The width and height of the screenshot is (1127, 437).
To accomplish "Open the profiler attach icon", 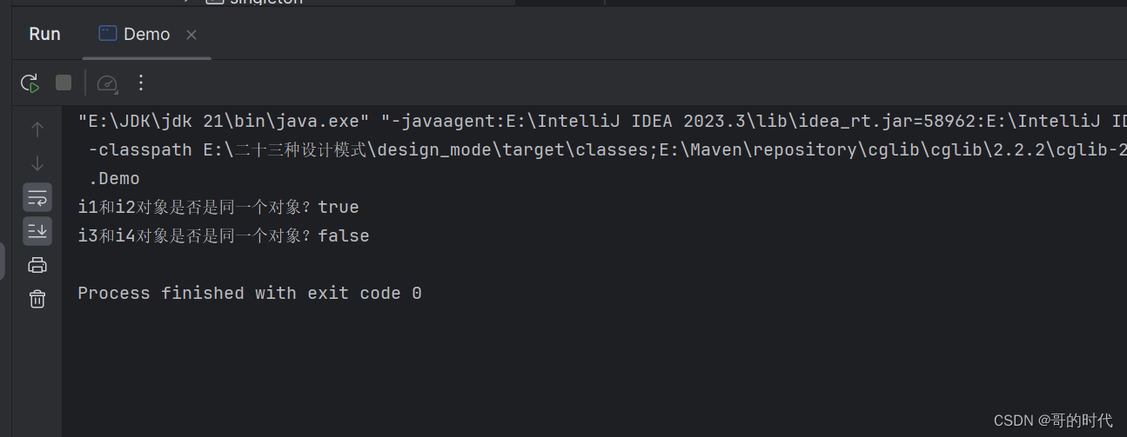I will pos(107,83).
